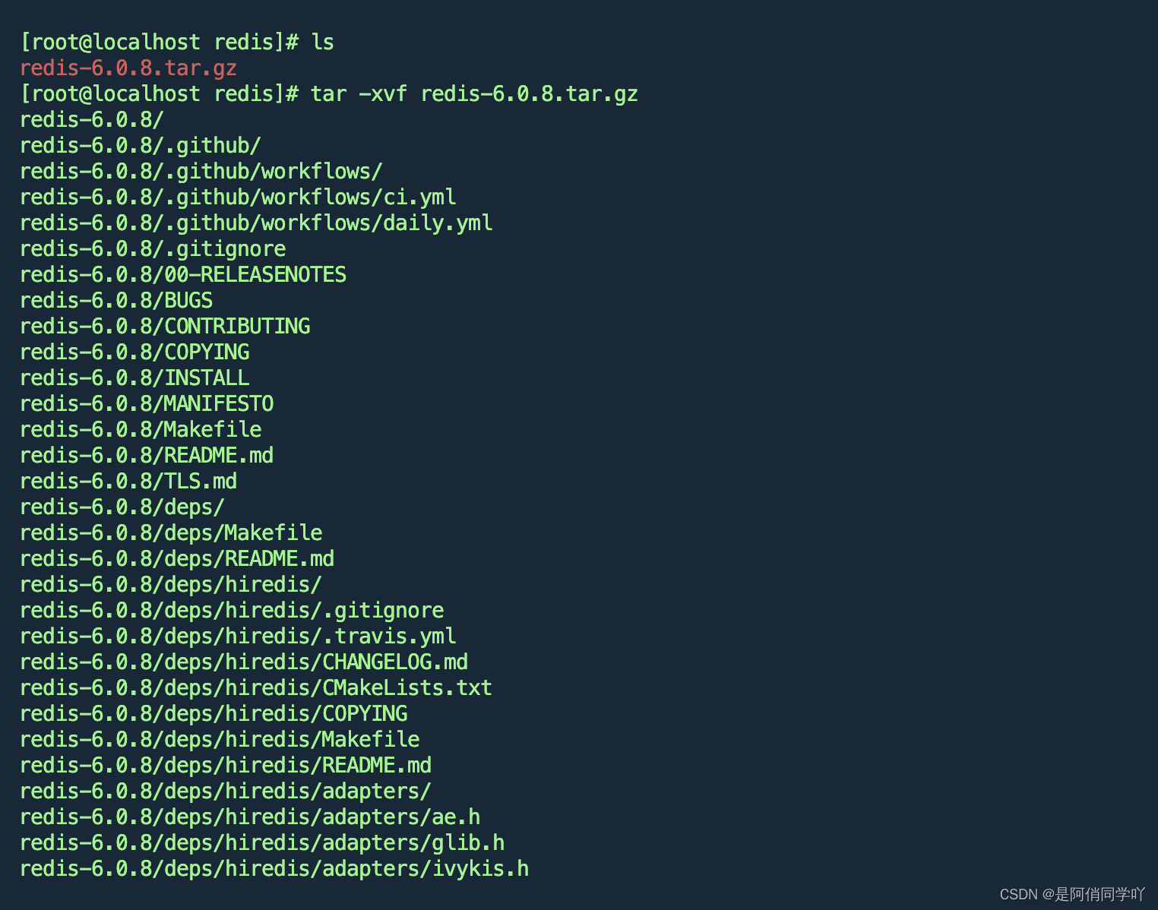Click the redis-6.0.8/.github/workflows/ci.yml line
Screen dimensions: 1158x910
(238, 197)
